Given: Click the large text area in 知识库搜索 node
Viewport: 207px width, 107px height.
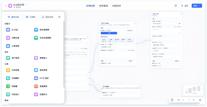Looking at the screenshot, I should point(117,54).
